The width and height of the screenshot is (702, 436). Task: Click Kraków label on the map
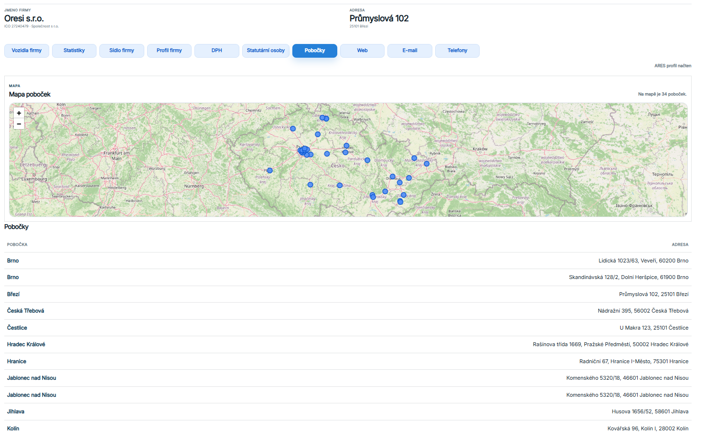click(x=480, y=149)
